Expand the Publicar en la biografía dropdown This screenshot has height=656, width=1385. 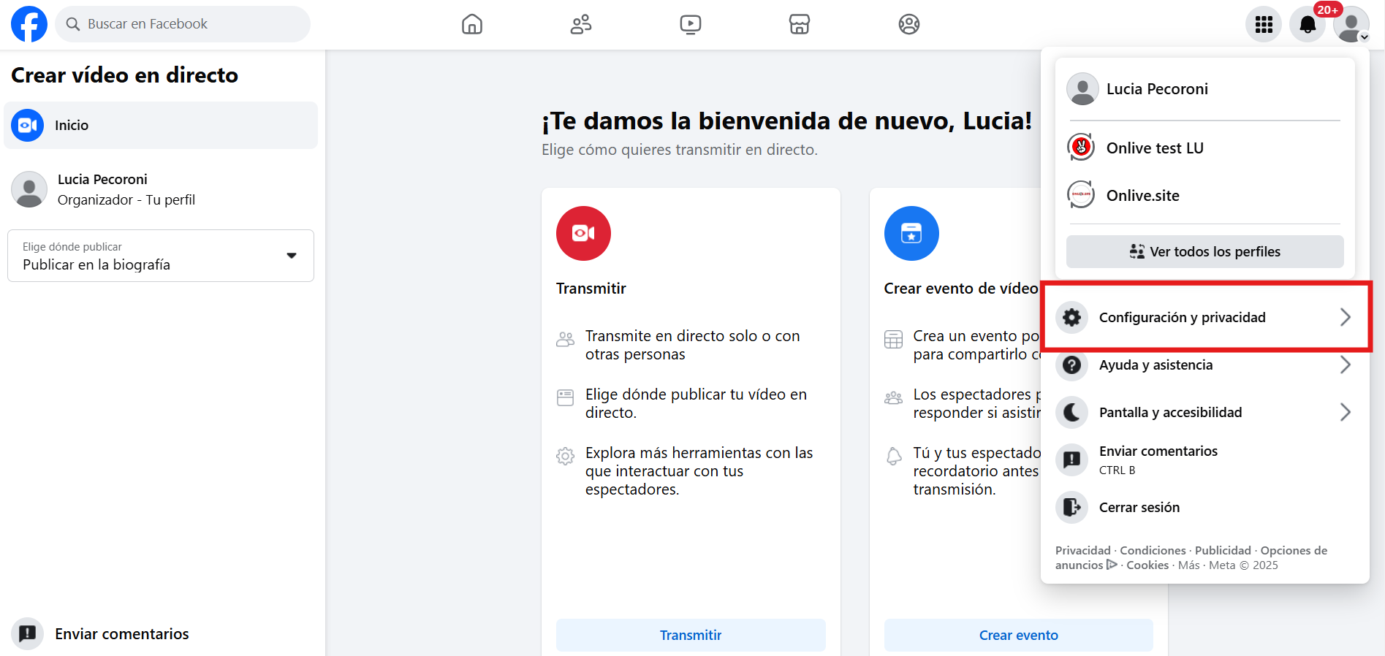pyautogui.click(x=161, y=256)
